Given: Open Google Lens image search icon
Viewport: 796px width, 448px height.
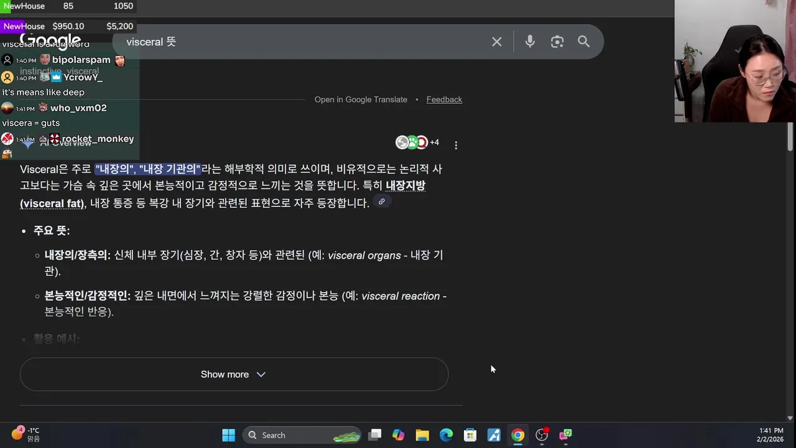Looking at the screenshot, I should click(557, 42).
